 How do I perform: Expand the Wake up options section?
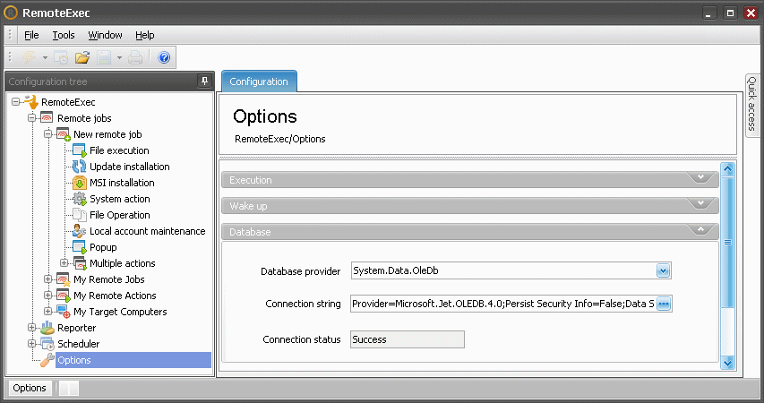pos(469,206)
